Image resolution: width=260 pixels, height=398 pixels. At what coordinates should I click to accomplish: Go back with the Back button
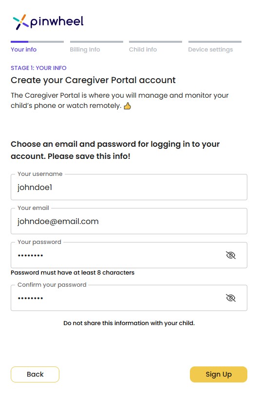[35, 374]
